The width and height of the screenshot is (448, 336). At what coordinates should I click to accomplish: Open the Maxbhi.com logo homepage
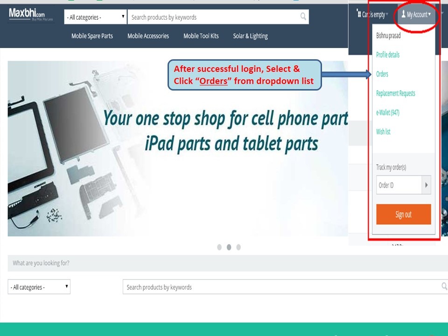pos(31,14)
